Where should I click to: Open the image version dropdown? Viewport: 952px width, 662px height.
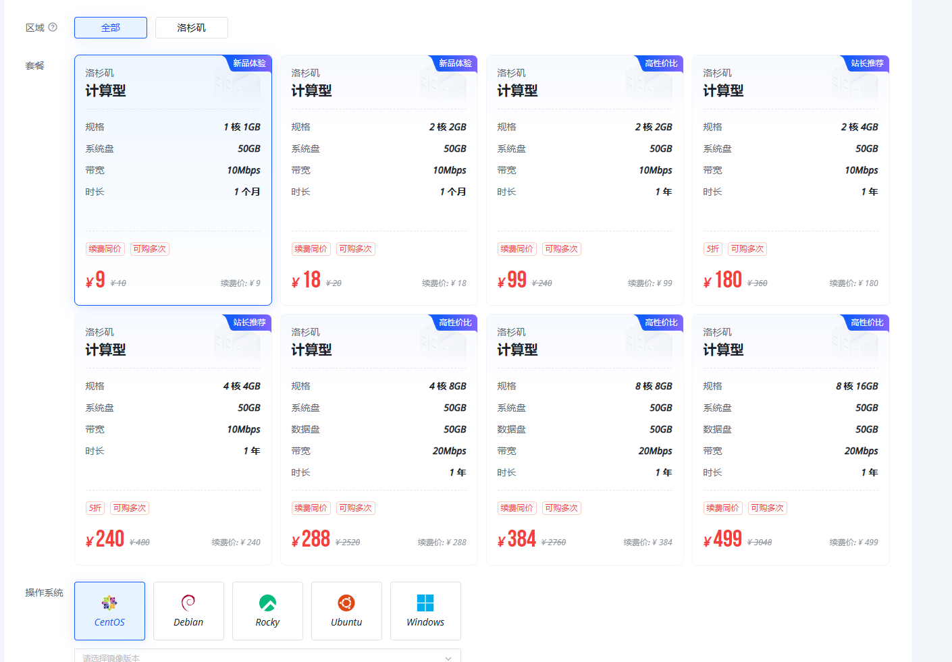pos(267,657)
